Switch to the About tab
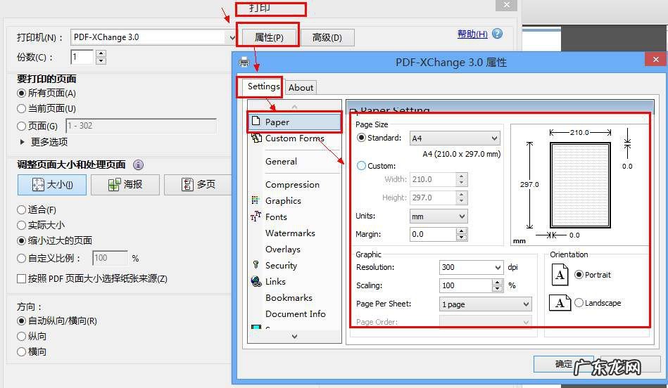This screenshot has width=668, height=388. [301, 88]
